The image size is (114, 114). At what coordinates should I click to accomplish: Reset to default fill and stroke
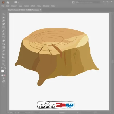click(x=2, y=68)
